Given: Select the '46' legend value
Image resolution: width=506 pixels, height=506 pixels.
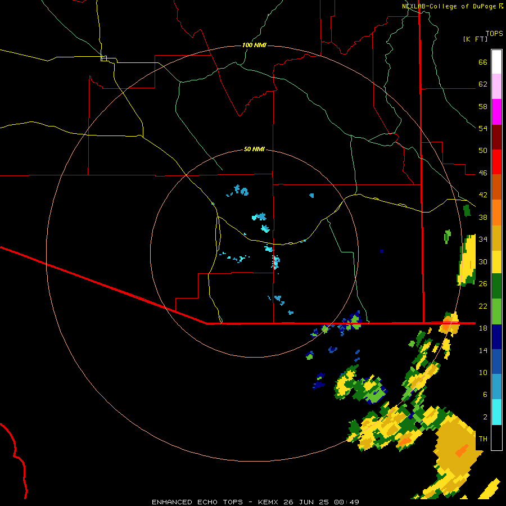Looking at the screenshot, I should tap(483, 173).
